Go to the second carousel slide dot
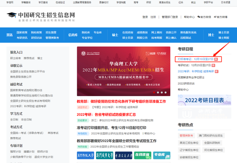This screenshot has height=163, width=237. pos(158,92)
